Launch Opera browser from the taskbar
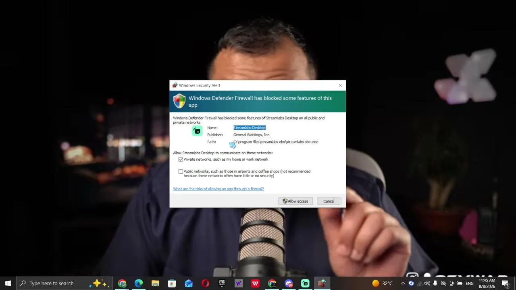Screen dimensions: 516x290 (205, 283)
